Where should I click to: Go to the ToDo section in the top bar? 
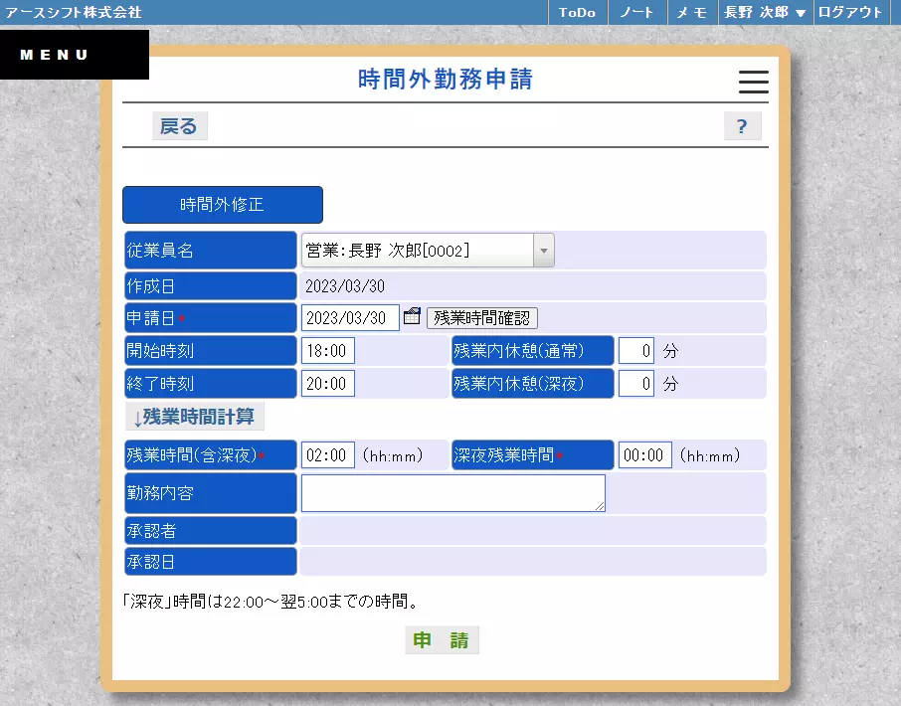(x=577, y=13)
